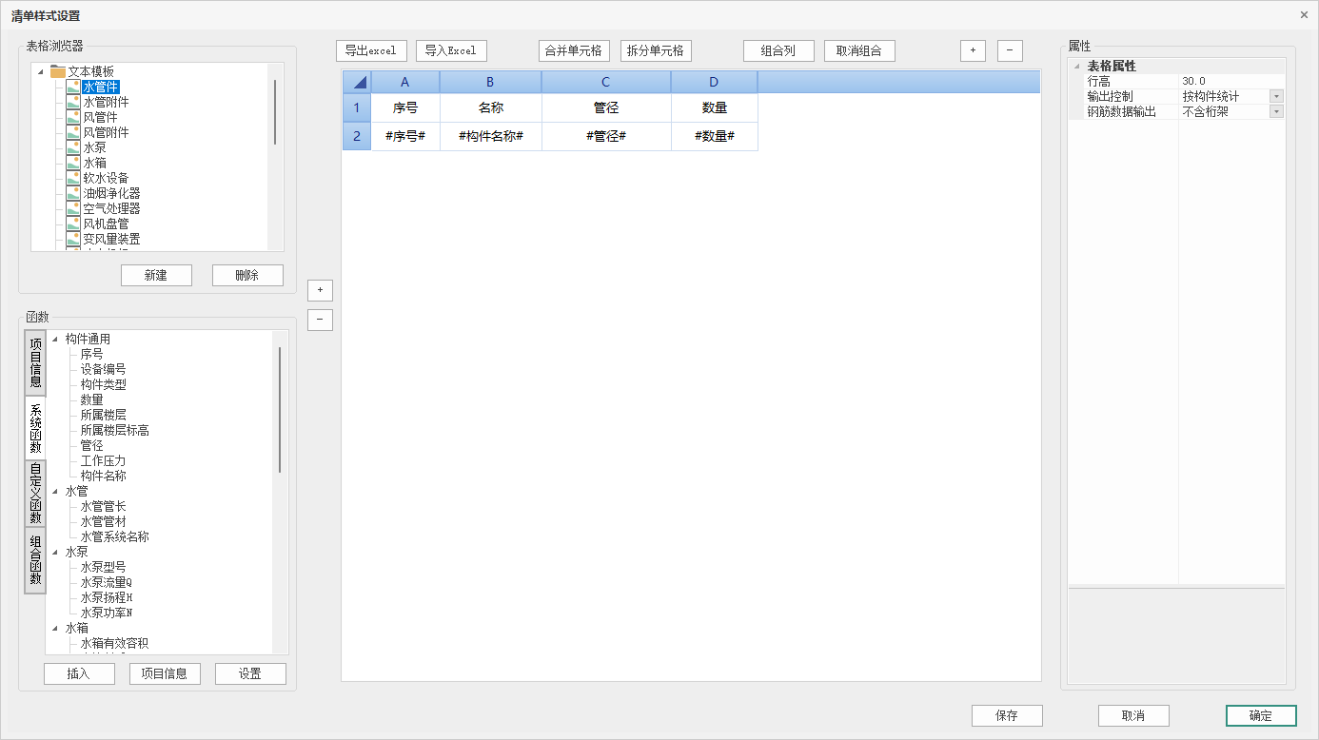Select column header D
The image size is (1319, 740).
pos(714,82)
